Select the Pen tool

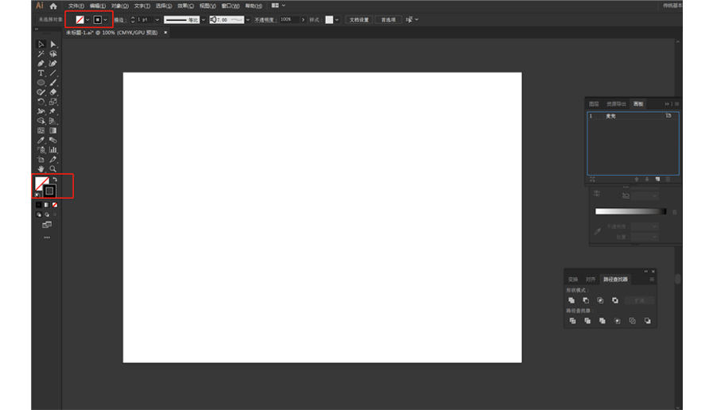coord(41,64)
